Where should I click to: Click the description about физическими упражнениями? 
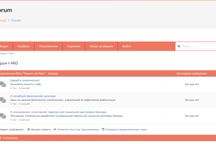point(63,100)
